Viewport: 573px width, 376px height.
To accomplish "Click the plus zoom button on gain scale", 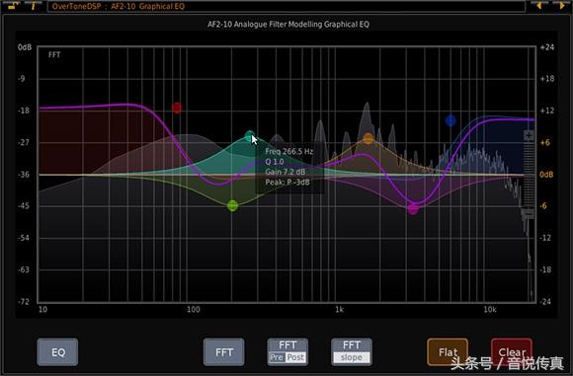I will [529, 135].
